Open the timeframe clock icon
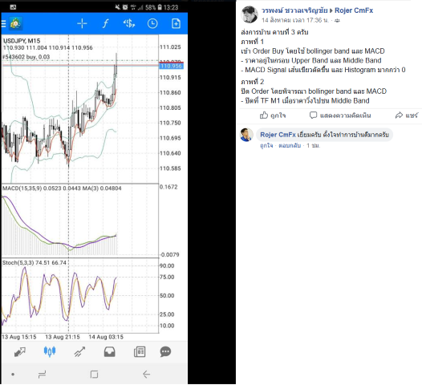The height and width of the screenshot is (385, 422). coord(152,24)
